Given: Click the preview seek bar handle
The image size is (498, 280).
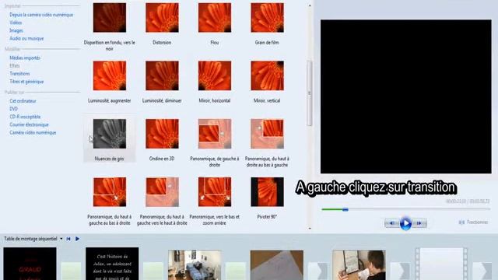Looking at the screenshot, I should tap(345, 209).
